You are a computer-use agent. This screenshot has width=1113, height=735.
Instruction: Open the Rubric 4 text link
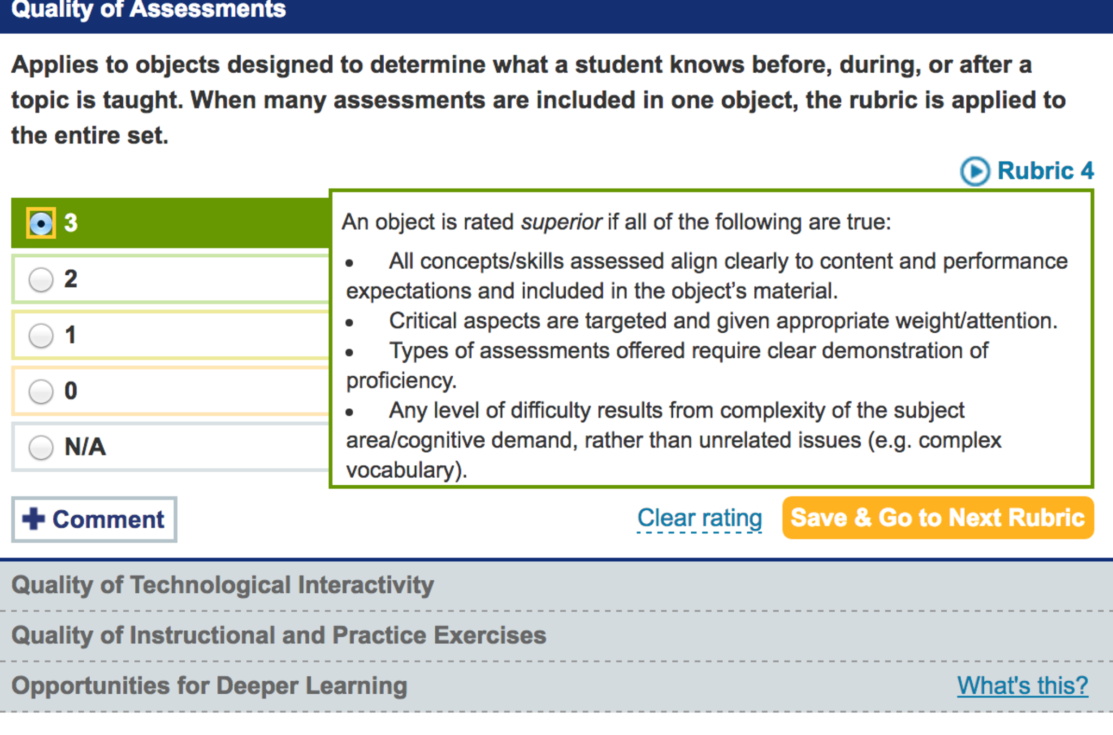1046,171
